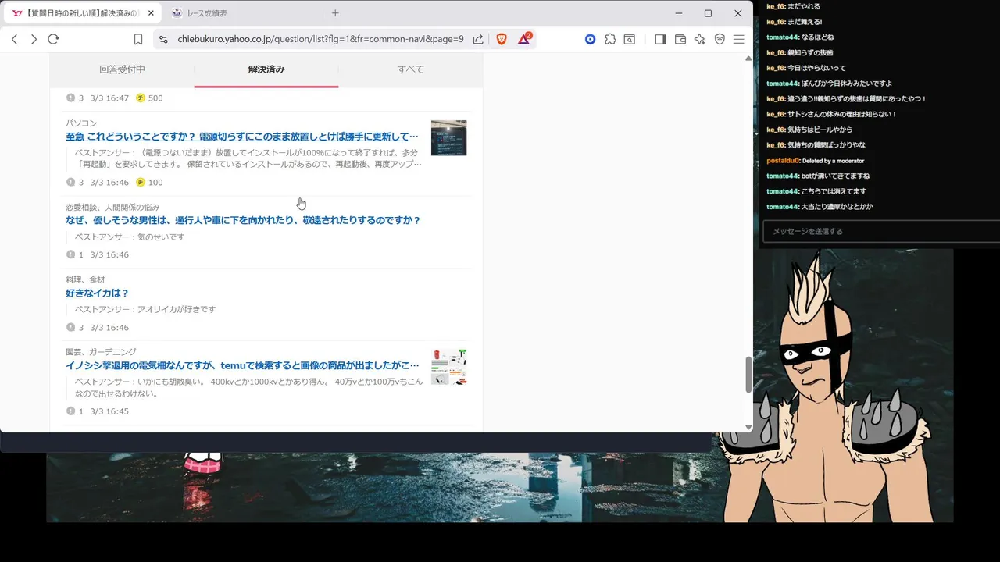Switch to the すべて tab
Viewport: 1000px width, 562px height.
click(x=410, y=69)
